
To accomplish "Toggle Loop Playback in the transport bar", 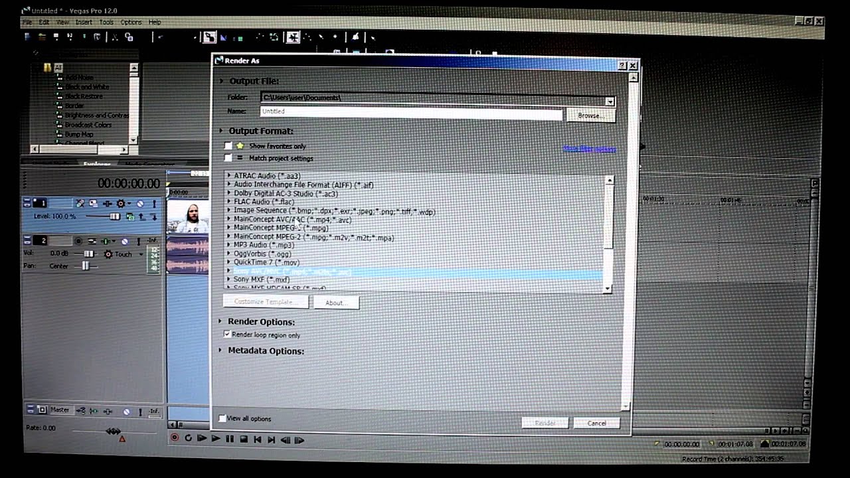I will [189, 438].
